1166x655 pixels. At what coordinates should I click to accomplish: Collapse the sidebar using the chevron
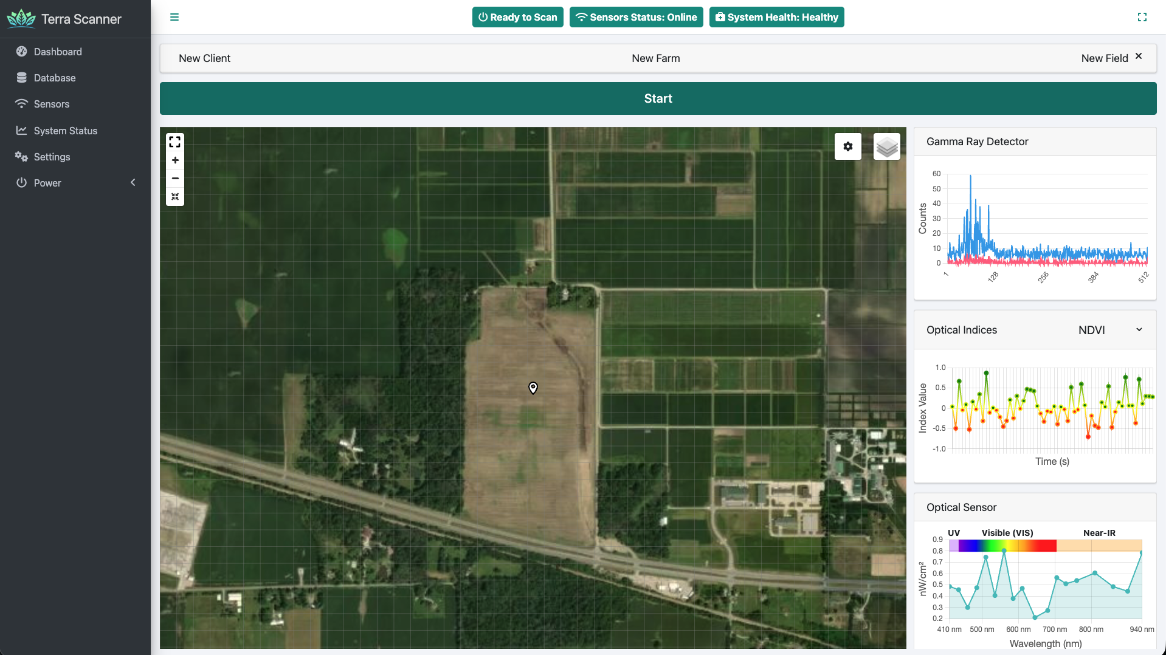133,182
